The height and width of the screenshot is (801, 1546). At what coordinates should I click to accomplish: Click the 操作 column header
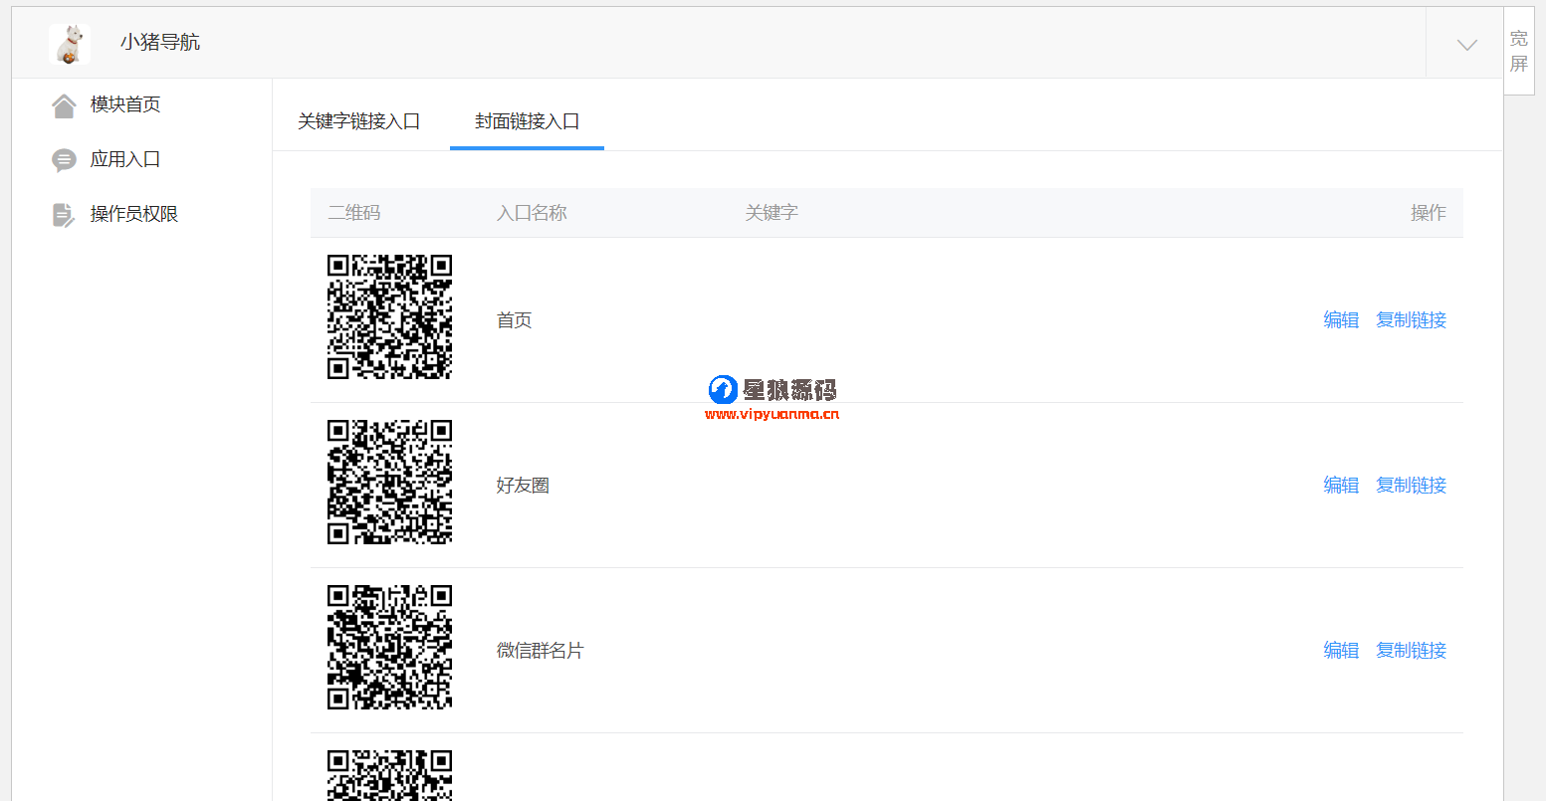click(1429, 213)
